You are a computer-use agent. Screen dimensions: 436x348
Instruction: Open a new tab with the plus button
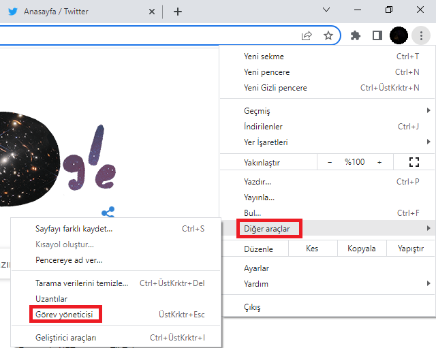[x=178, y=12]
